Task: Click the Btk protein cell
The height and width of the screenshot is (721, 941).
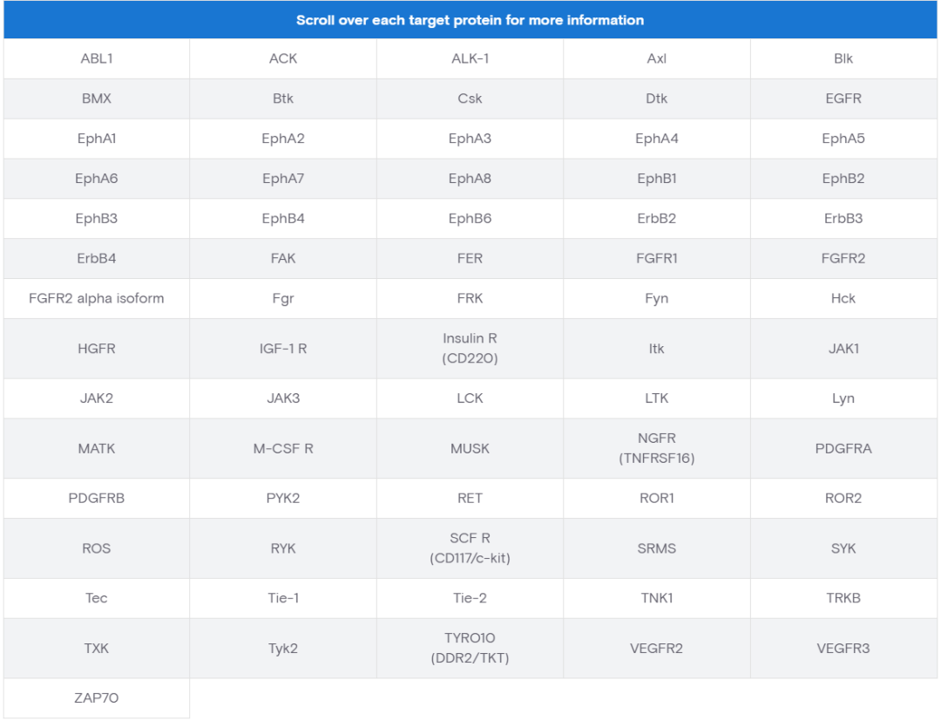Action: point(283,99)
